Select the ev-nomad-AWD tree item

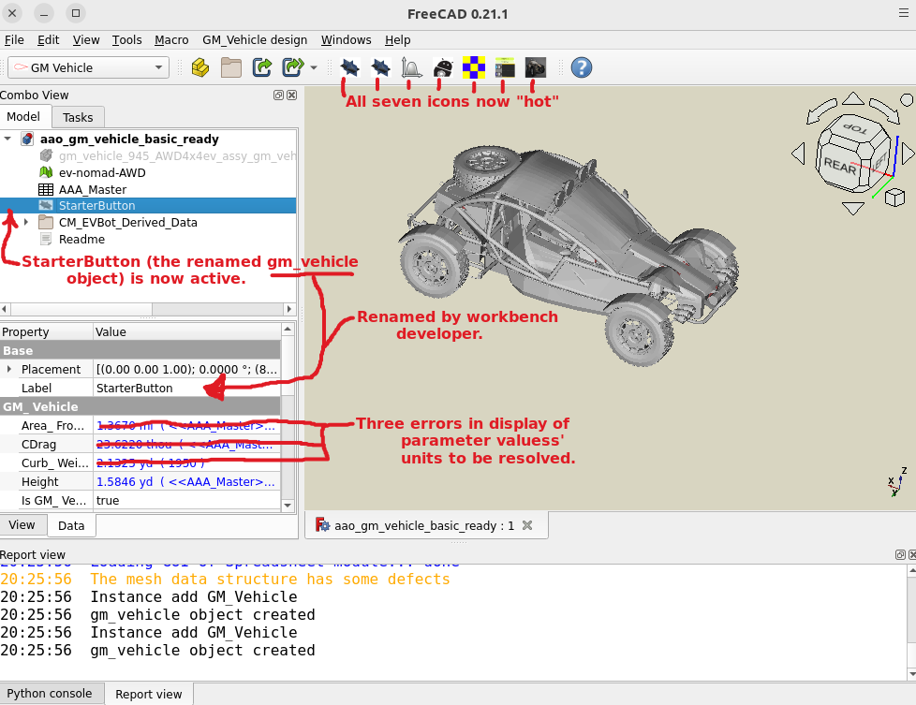pyautogui.click(x=102, y=173)
